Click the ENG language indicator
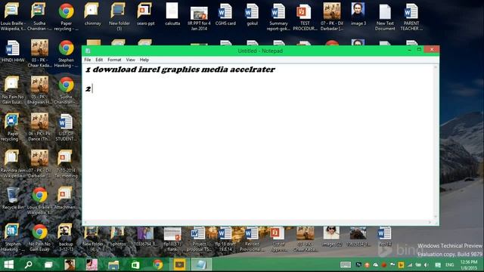484x272 pixels. click(x=449, y=264)
